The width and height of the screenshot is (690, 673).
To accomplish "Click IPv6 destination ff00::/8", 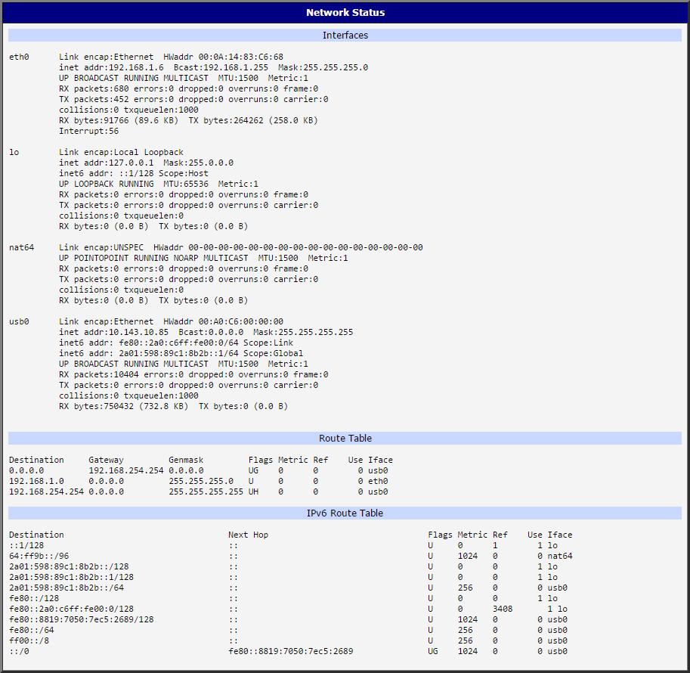I will pos(29,640).
